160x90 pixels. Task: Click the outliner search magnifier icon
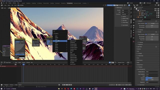click(142, 5)
